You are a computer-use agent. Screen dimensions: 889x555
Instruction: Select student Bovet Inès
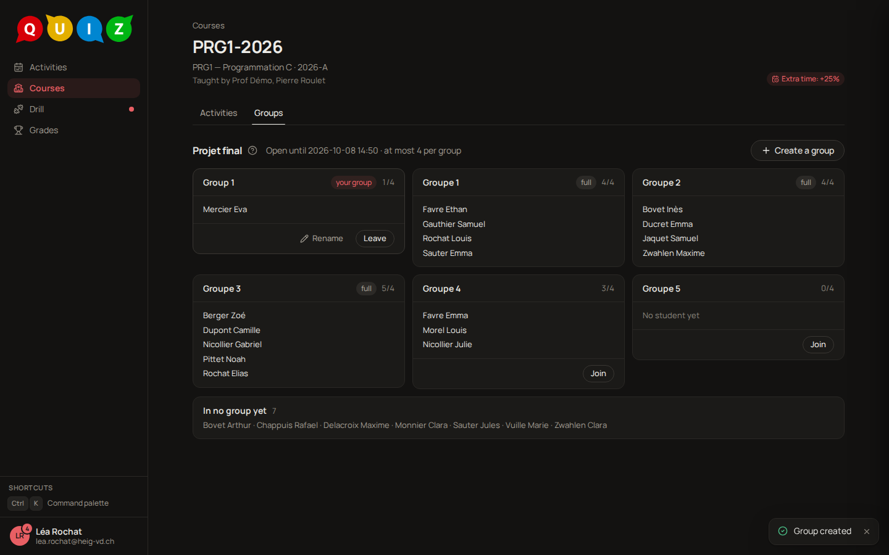tap(662, 210)
